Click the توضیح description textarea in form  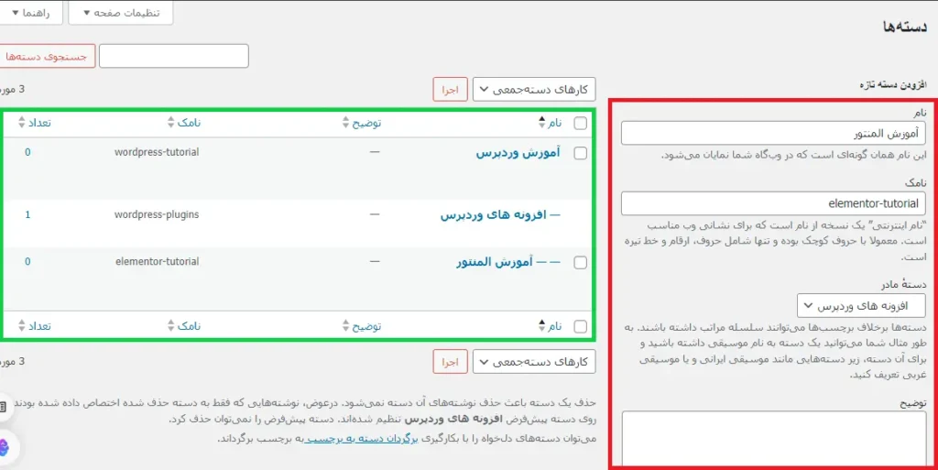pos(773,438)
